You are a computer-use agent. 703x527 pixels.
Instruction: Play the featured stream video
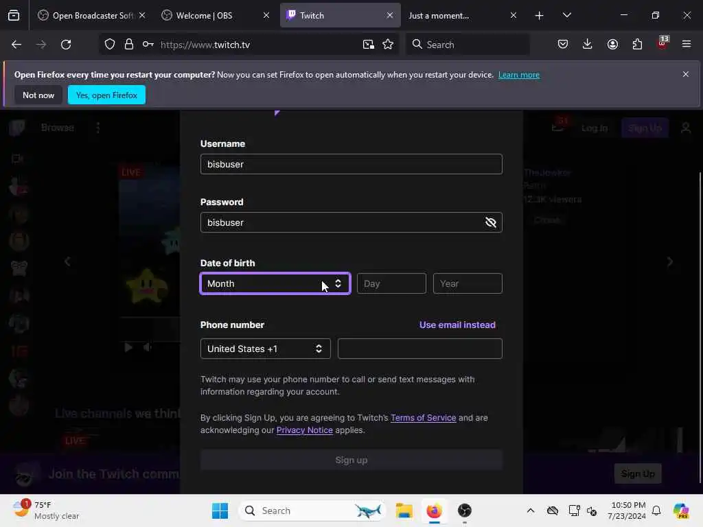128,347
